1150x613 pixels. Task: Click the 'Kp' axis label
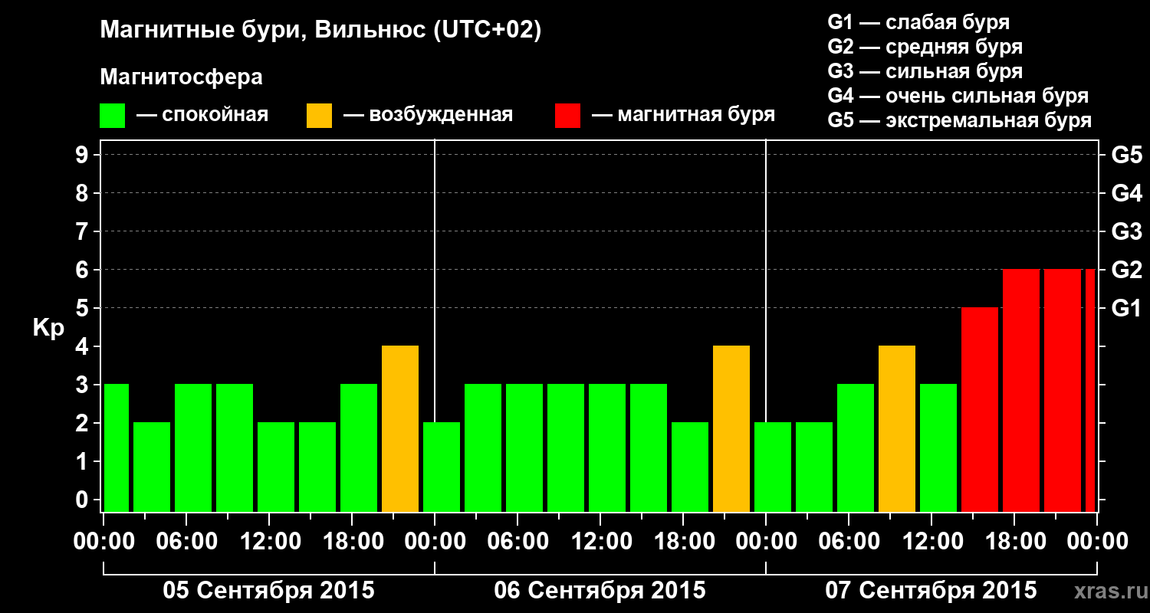pyautogui.click(x=48, y=328)
